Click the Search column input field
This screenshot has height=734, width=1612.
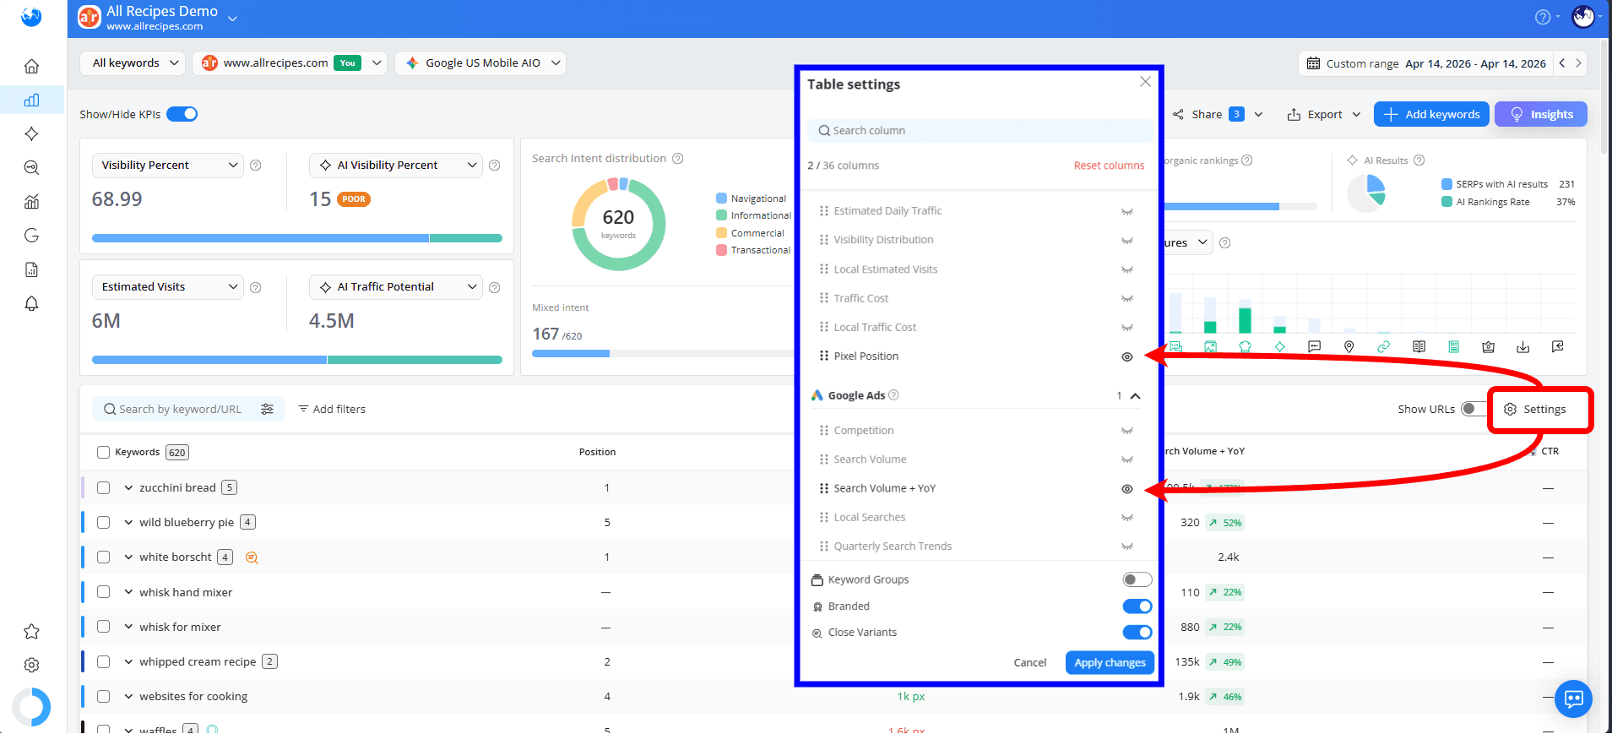coord(980,130)
